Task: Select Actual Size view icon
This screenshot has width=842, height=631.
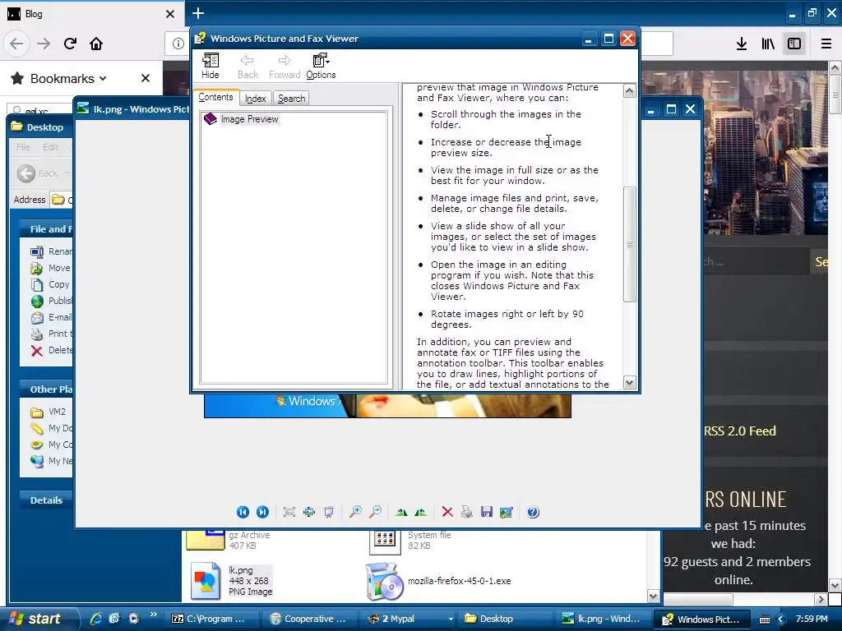Action: pyautogui.click(x=309, y=512)
